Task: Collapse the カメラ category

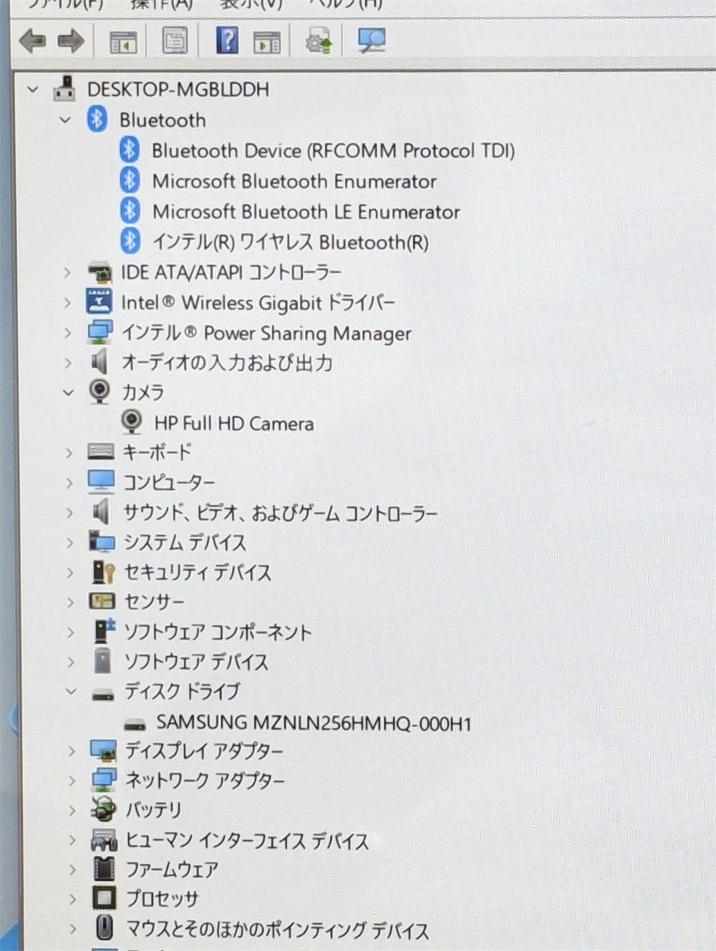Action: 68,392
